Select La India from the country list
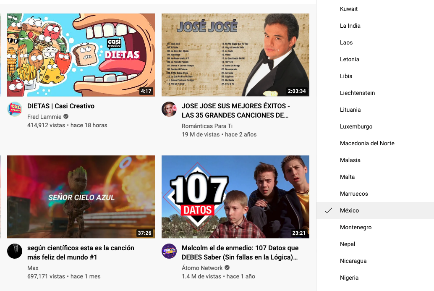The image size is (434, 291). click(375, 26)
